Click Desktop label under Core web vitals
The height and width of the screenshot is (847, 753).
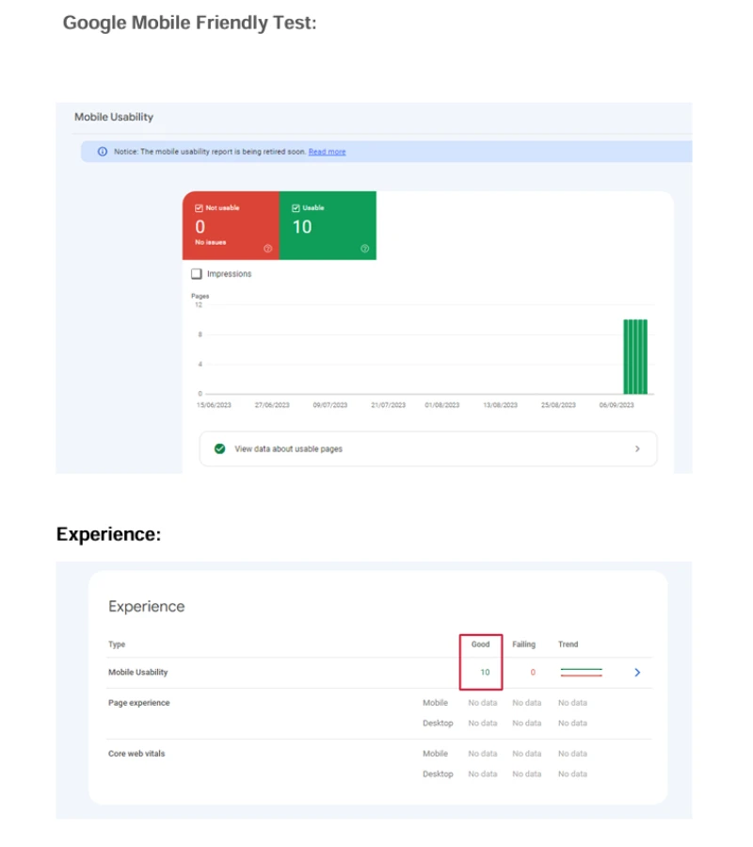[x=438, y=774]
